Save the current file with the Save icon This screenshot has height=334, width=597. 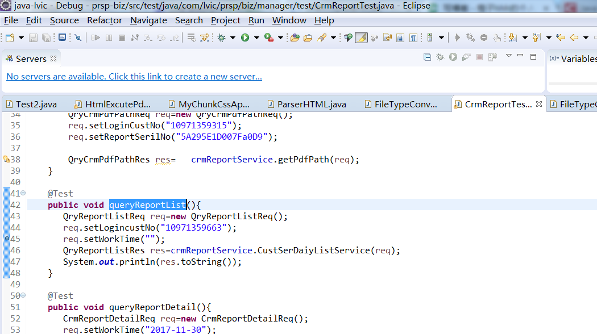(x=33, y=37)
